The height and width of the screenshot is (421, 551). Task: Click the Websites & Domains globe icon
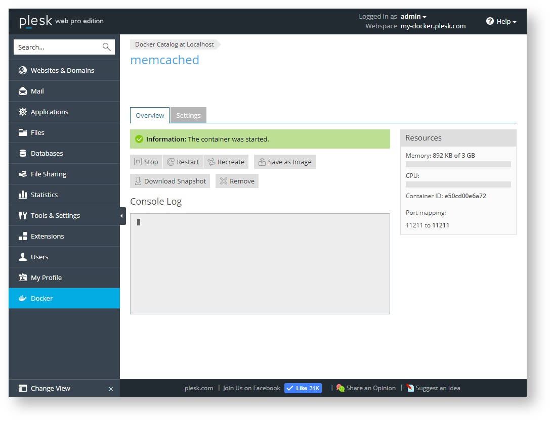(x=22, y=70)
